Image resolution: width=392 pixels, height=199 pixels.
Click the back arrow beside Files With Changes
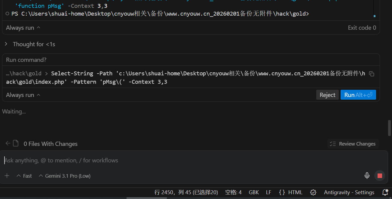(8, 143)
